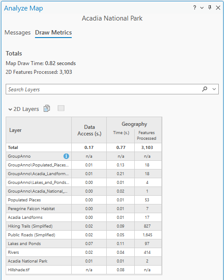Click Acadia_Landform time value 0.21
The image size is (224, 280).
click(120, 174)
